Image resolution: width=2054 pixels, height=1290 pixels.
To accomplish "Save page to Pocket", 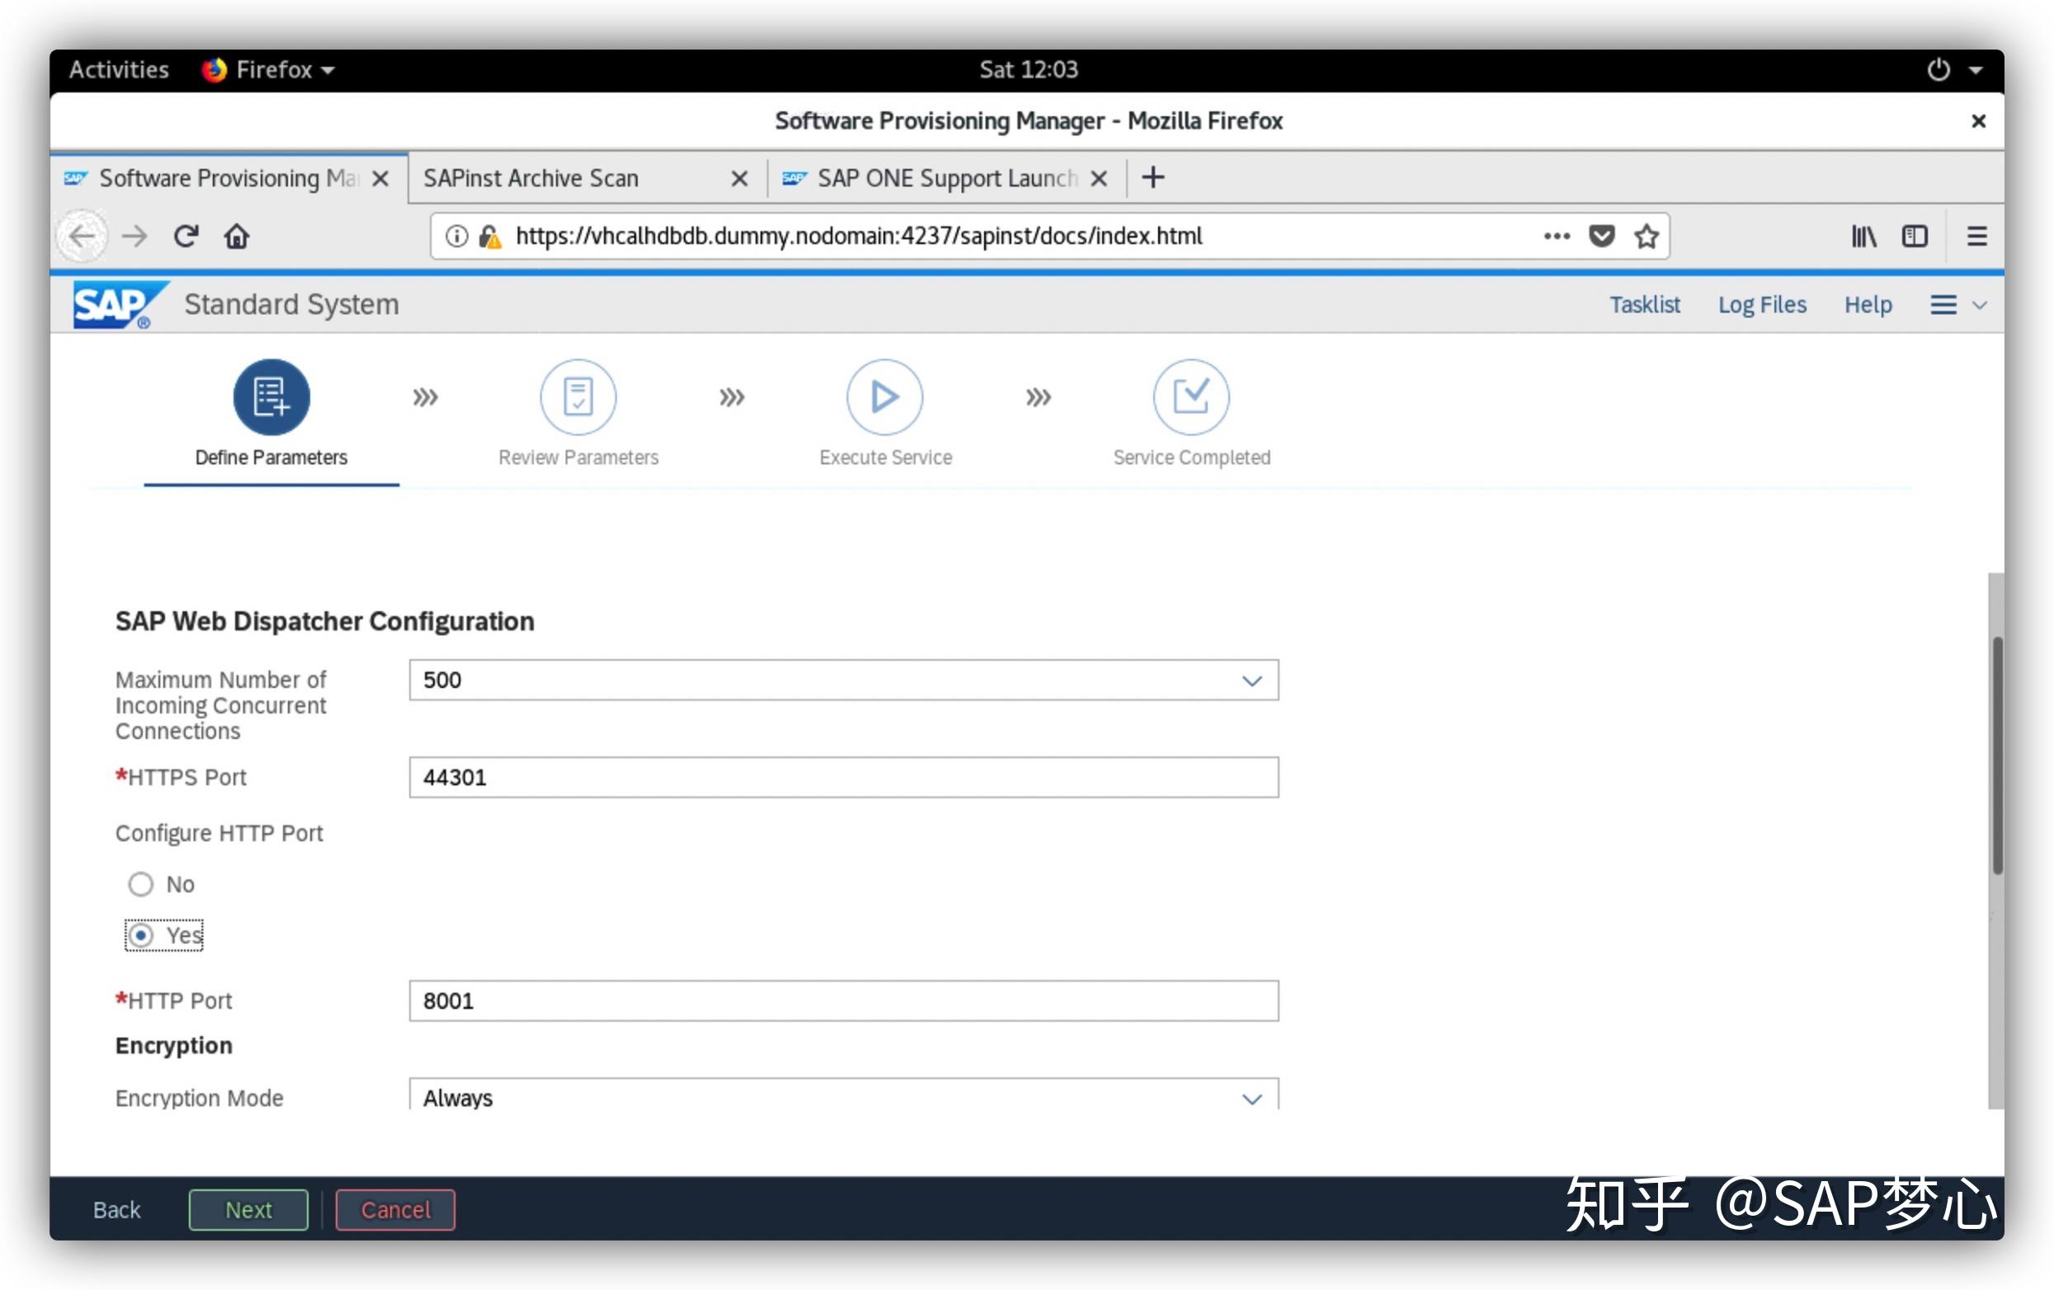I will (1602, 237).
